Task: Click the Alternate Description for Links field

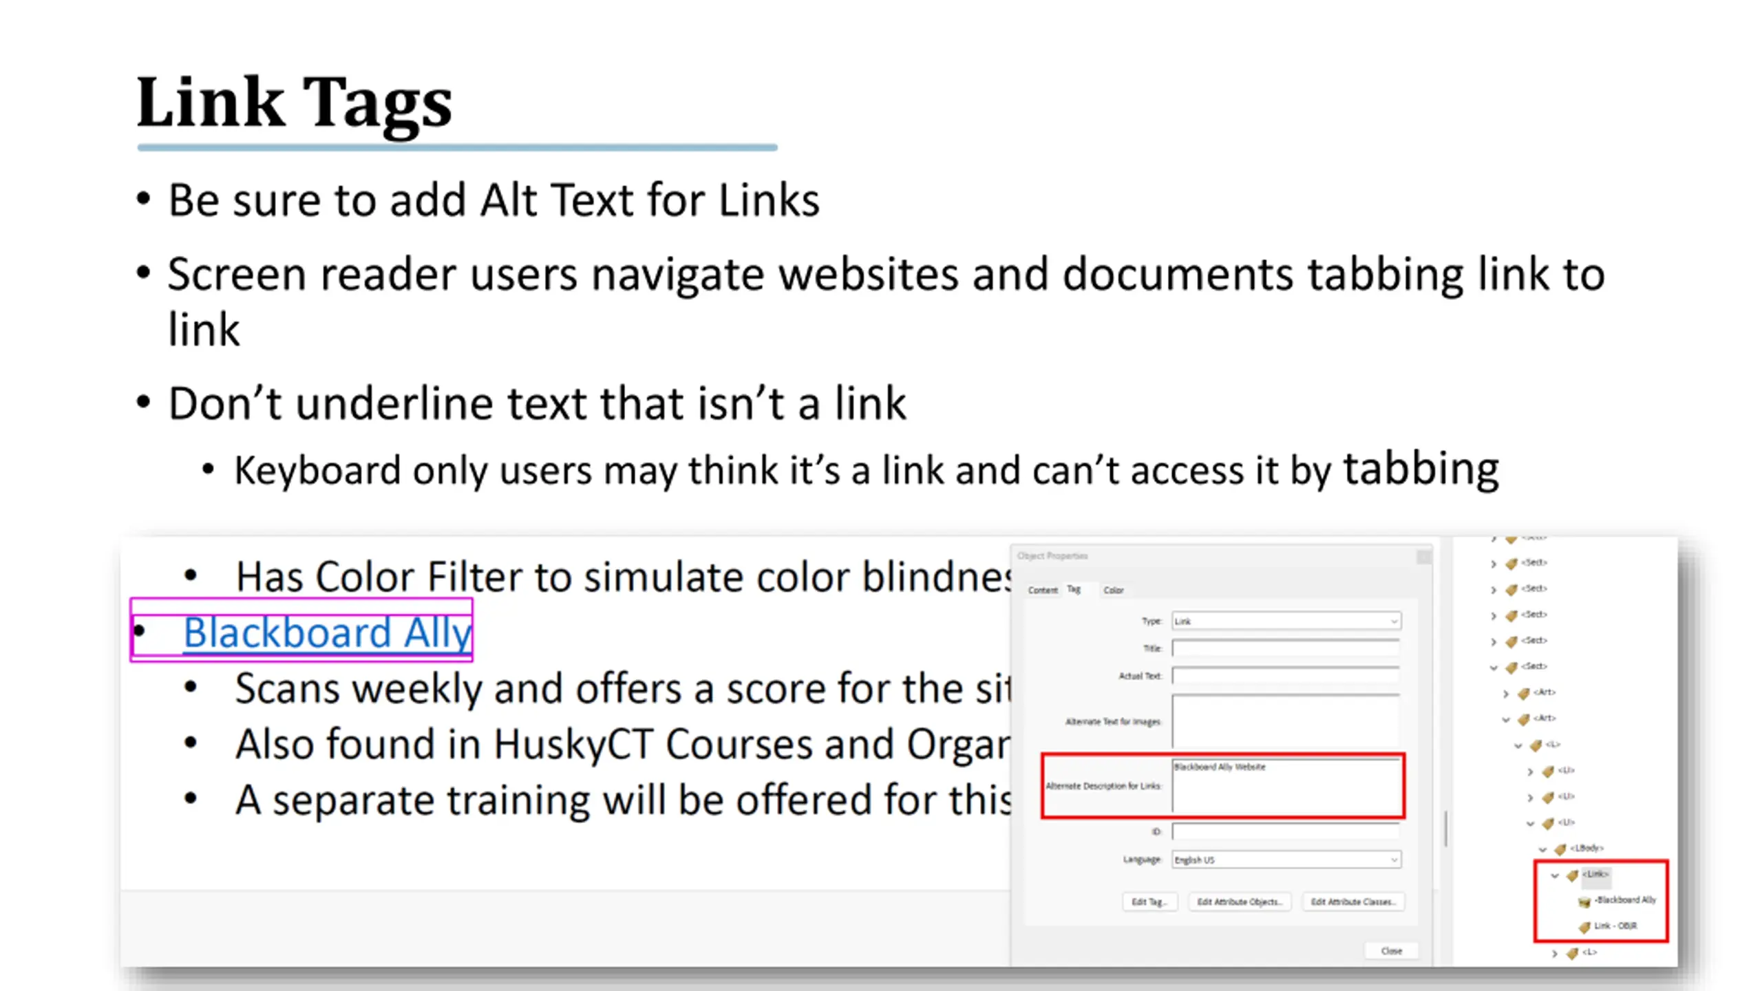Action: coord(1286,787)
